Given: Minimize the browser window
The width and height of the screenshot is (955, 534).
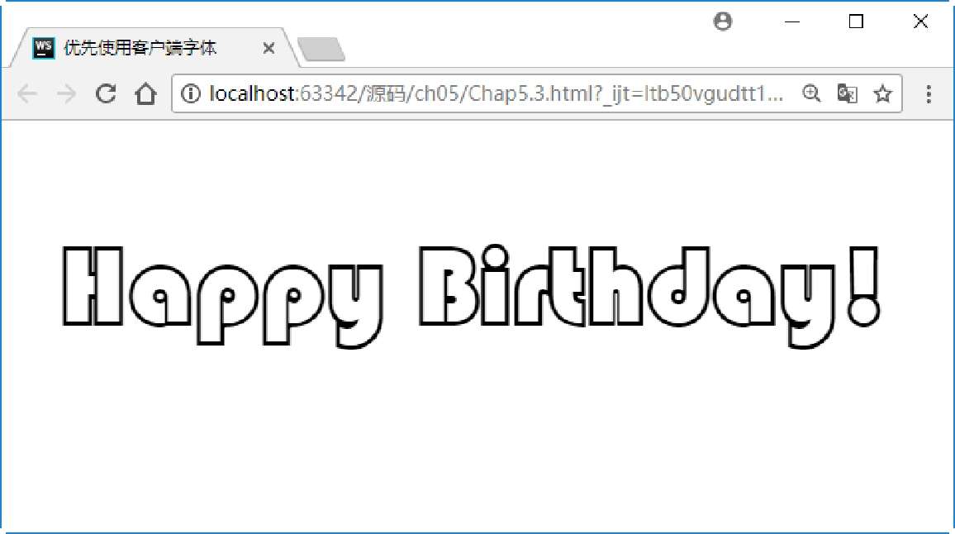Looking at the screenshot, I should pyautogui.click(x=791, y=22).
